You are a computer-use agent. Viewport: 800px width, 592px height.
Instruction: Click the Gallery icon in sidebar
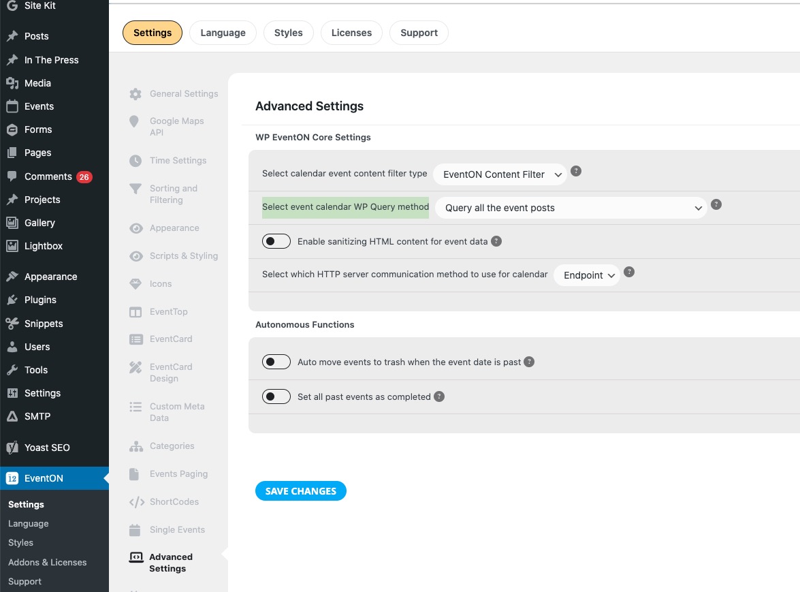[x=12, y=223]
